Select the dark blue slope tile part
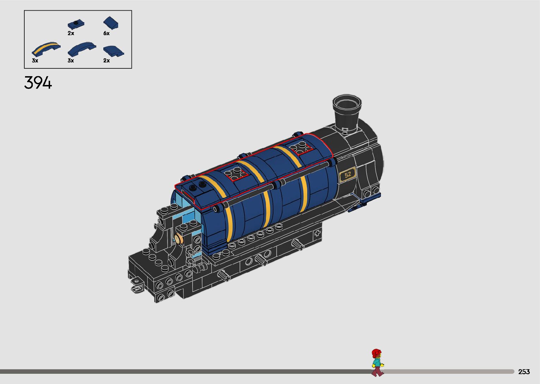Image resolution: width=540 pixels, height=384 pixels. (111, 23)
